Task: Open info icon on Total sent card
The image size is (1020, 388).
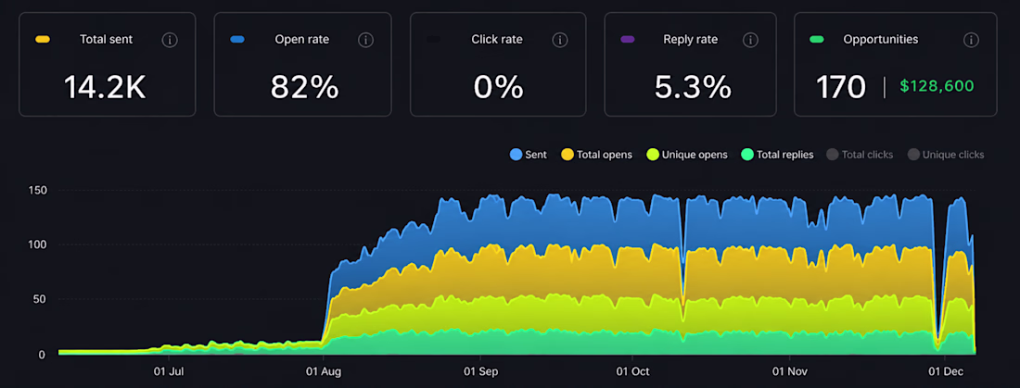Action: tap(169, 41)
